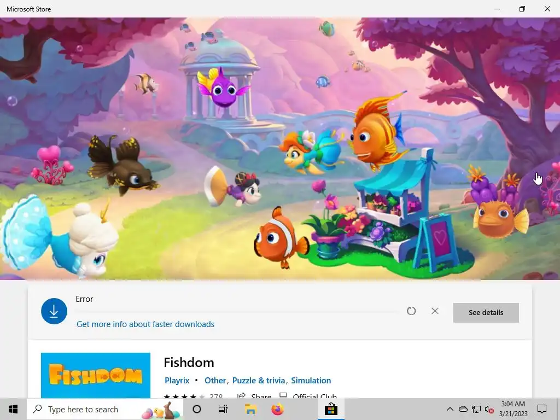Image resolution: width=560 pixels, height=420 pixels.
Task: Minimize the Microsoft Store window
Action: coord(497,9)
